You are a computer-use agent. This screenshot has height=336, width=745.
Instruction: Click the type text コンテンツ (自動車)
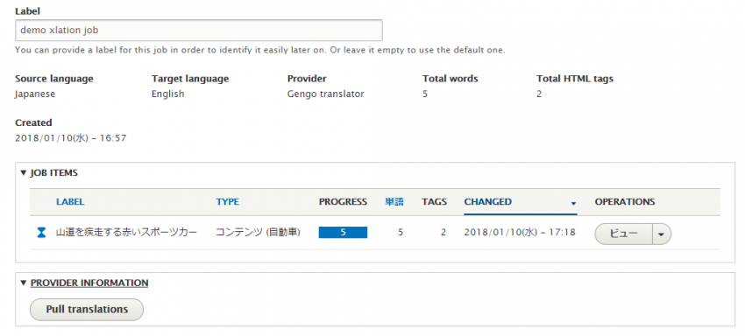258,233
